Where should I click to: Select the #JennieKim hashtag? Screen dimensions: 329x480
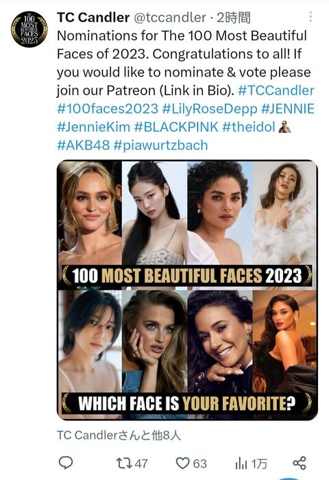93,127
